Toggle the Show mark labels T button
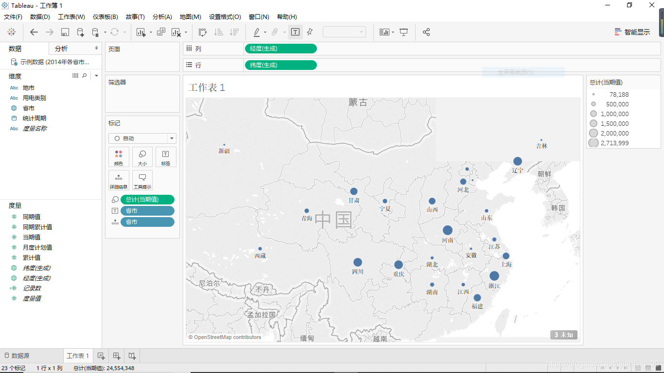 coord(295,32)
